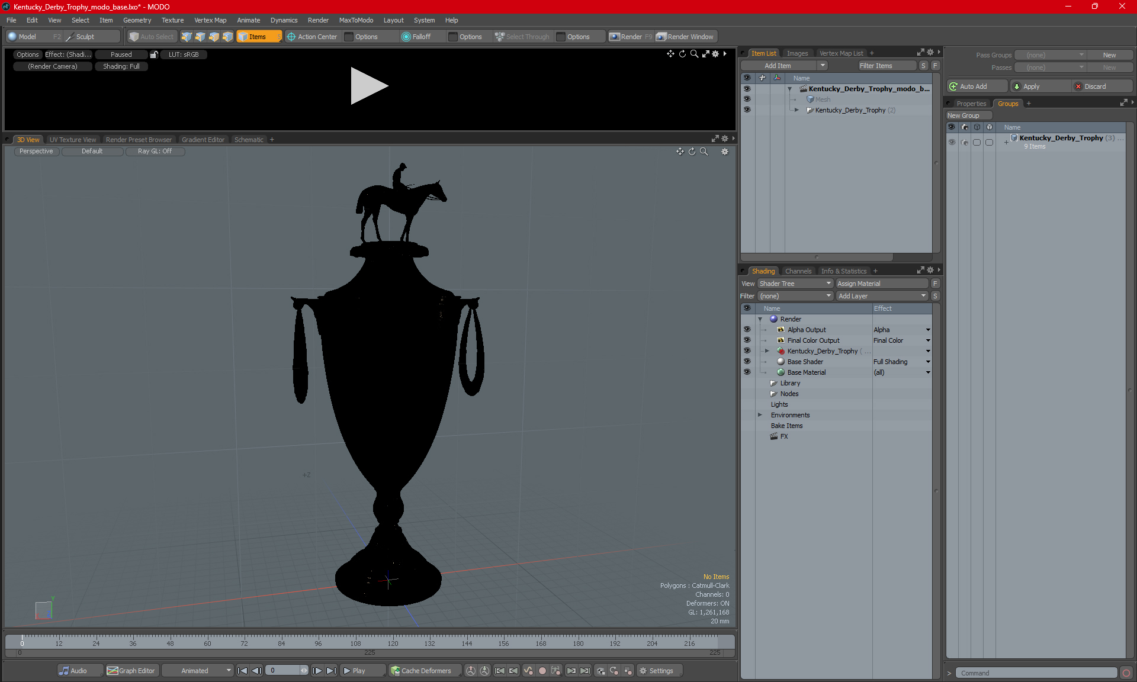Viewport: 1137px width, 682px height.
Task: Expand Kentucky_Derby_Trophy material group in Shader Tree
Action: [767, 351]
